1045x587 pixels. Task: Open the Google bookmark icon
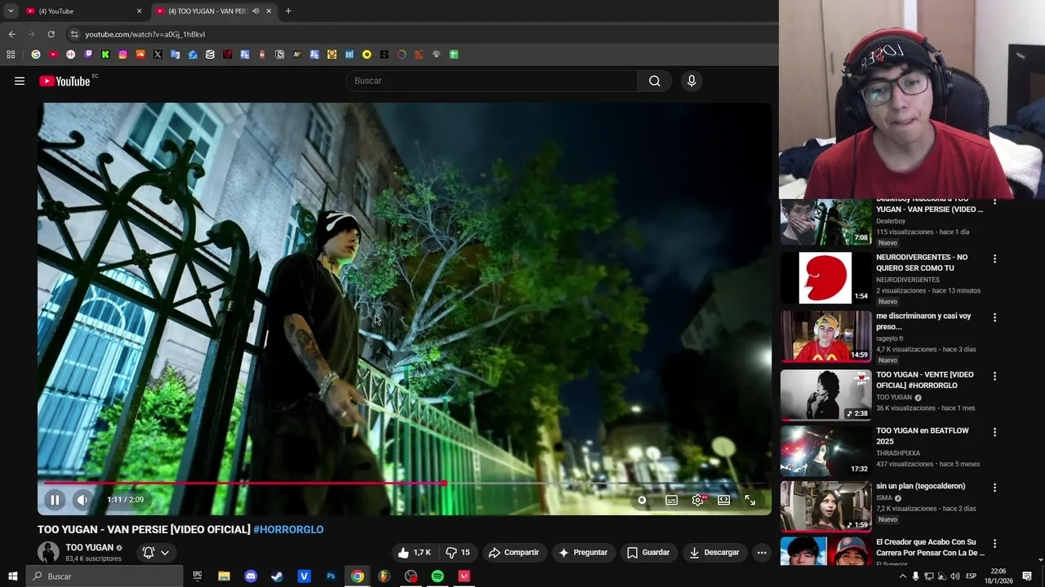pos(36,55)
